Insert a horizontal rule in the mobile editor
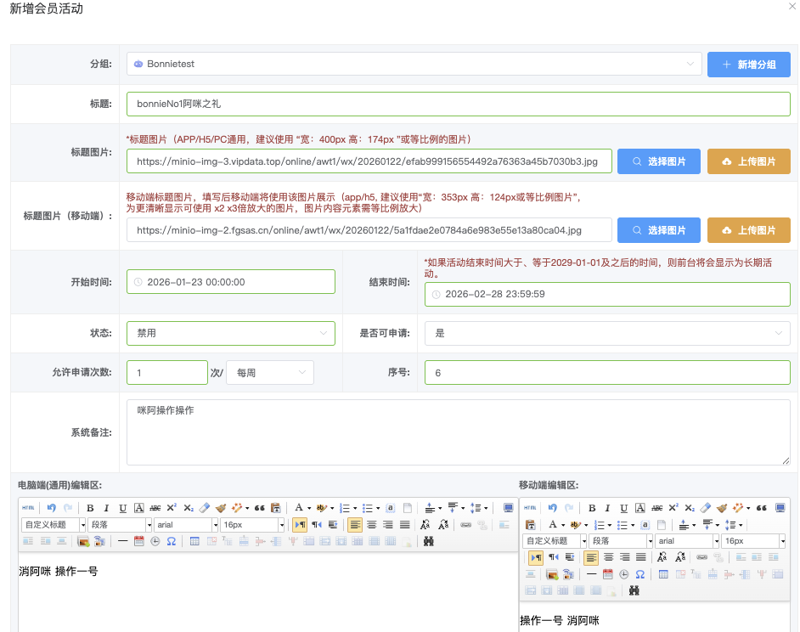 coord(591,574)
